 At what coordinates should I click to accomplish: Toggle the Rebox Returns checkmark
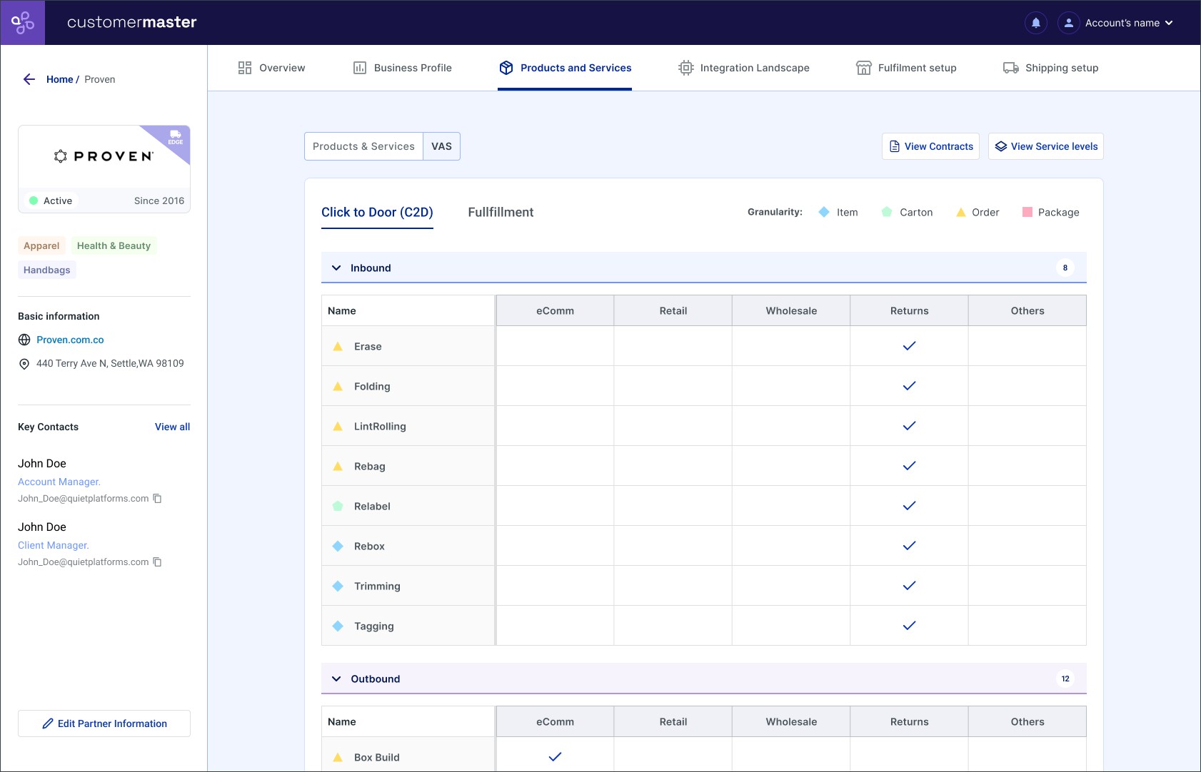910,546
